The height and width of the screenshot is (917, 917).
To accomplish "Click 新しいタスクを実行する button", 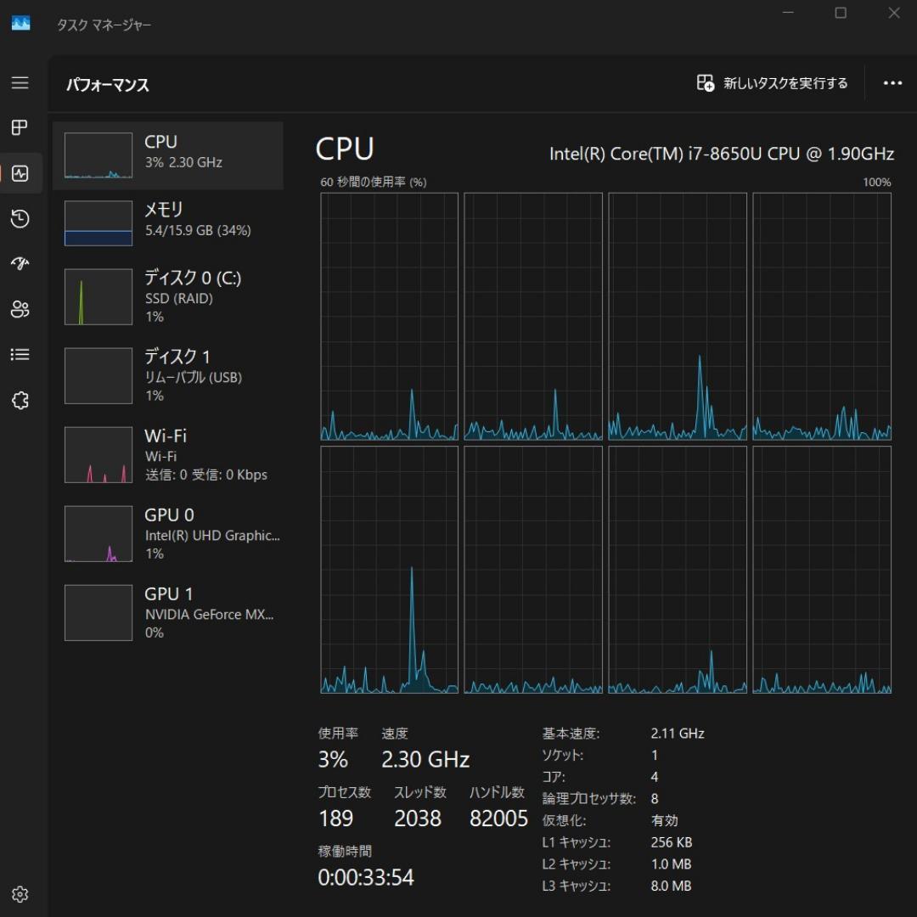I will (773, 83).
